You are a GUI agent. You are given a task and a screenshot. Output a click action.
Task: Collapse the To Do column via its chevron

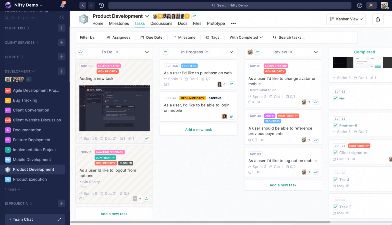tap(147, 52)
